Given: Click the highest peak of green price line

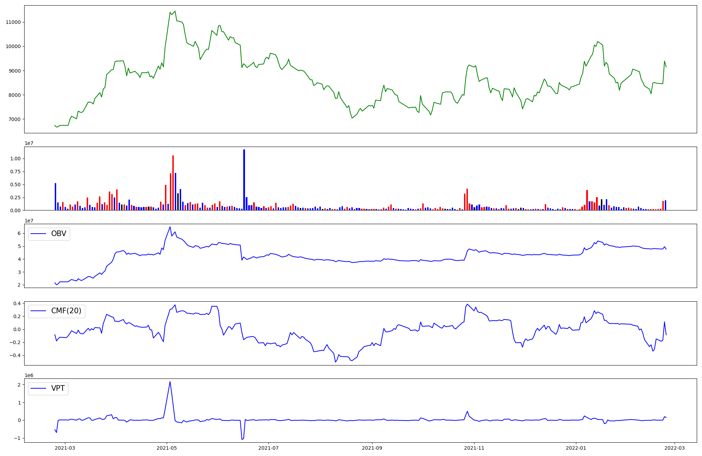Looking at the screenshot, I should pyautogui.click(x=175, y=11).
